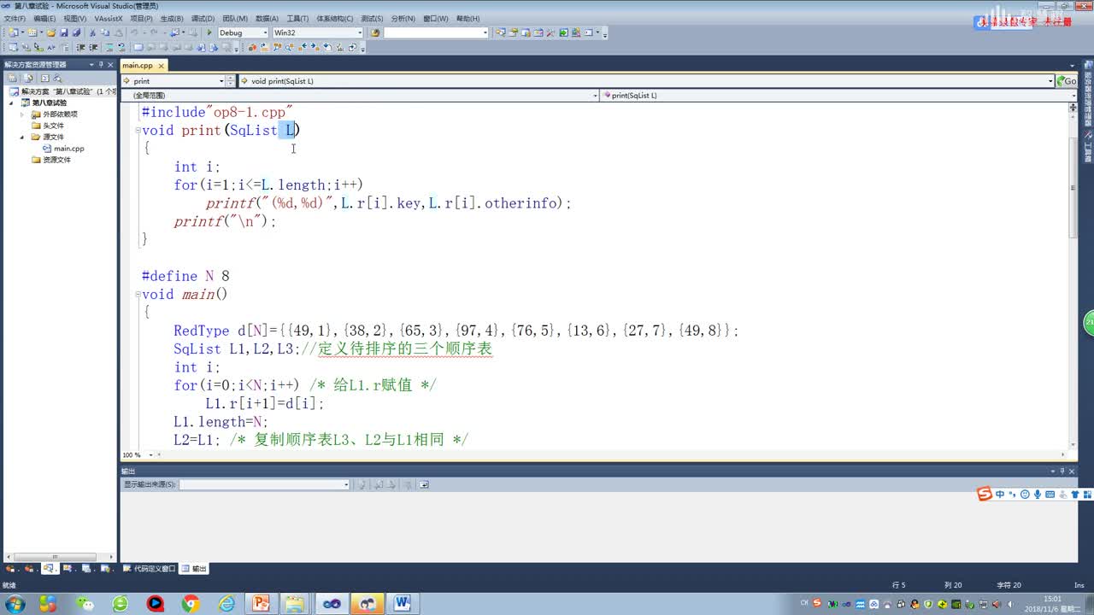Toggle the Solution Explorer auto-hide pin
The width and height of the screenshot is (1094, 615).
(101, 64)
